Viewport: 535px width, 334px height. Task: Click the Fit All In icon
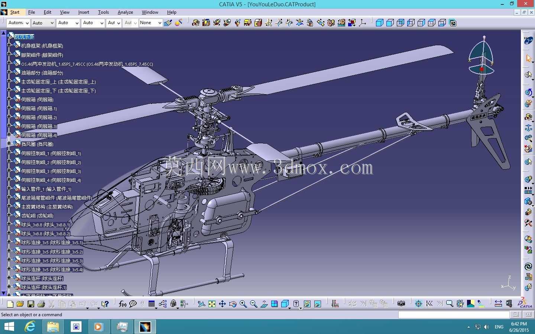click(212, 304)
